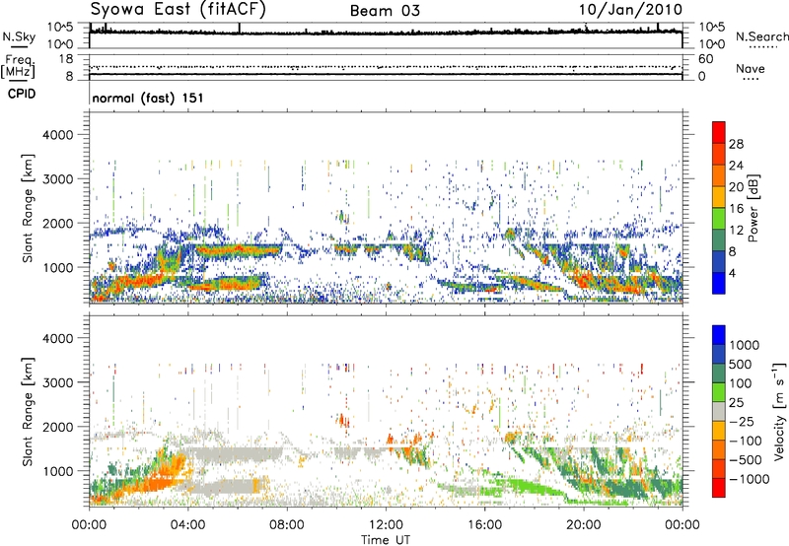This screenshot has width=789, height=546.
Task: Click the '28' value on Power colorbar
Action: [736, 144]
